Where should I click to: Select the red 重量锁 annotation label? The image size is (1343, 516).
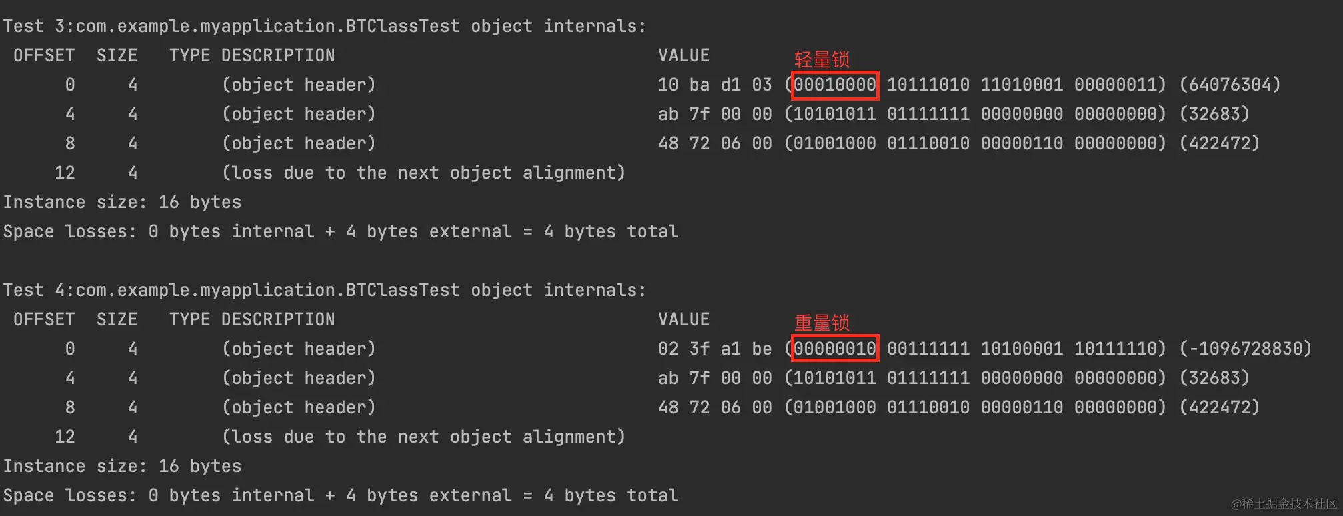click(822, 323)
